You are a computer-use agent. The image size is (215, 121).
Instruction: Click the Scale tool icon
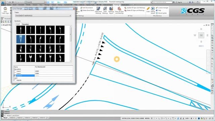[x=148, y=9]
